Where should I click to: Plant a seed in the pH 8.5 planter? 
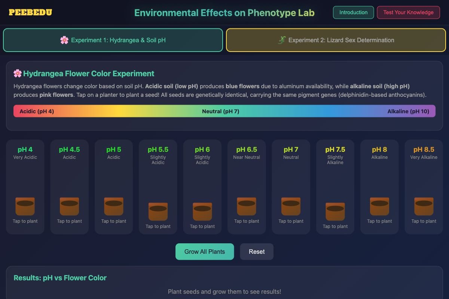[x=423, y=206]
